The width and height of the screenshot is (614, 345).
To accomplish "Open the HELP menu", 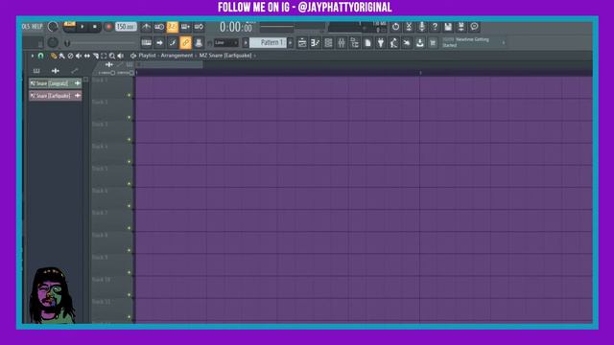I will pos(36,27).
